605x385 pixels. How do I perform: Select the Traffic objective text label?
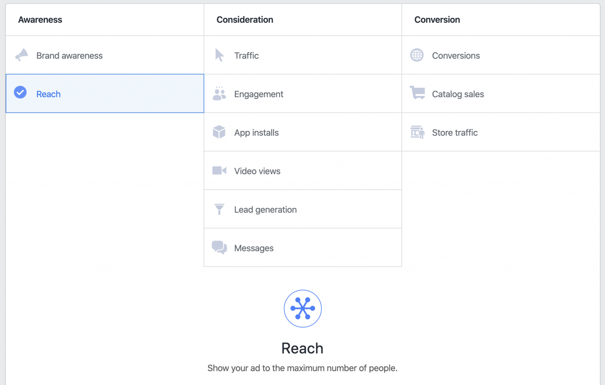click(x=247, y=55)
